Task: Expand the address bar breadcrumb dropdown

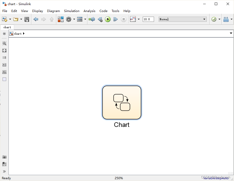Action: [x=231, y=33]
